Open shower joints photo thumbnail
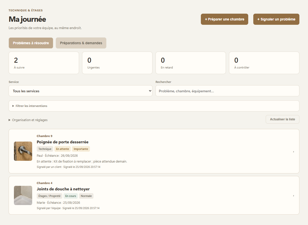308x225 pixels. tap(23, 195)
